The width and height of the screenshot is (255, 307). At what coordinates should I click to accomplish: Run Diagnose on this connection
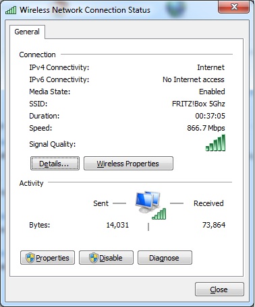point(165,258)
